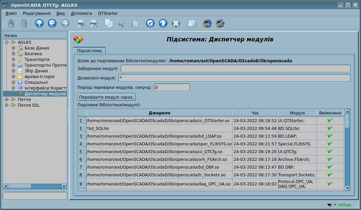361x210 pixels.
Task: Click the Add item toolbar icon
Action: [x=81, y=23]
